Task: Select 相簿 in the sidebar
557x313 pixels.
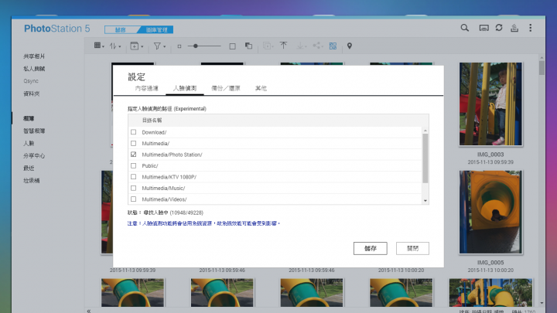Action: (x=29, y=118)
